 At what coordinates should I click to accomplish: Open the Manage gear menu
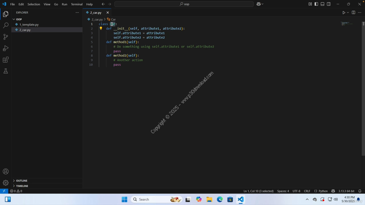coord(6,183)
